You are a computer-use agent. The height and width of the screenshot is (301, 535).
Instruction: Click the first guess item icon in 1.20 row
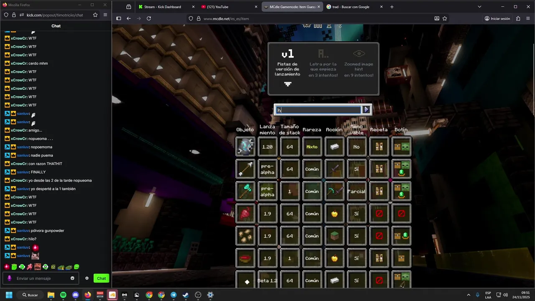(x=245, y=147)
